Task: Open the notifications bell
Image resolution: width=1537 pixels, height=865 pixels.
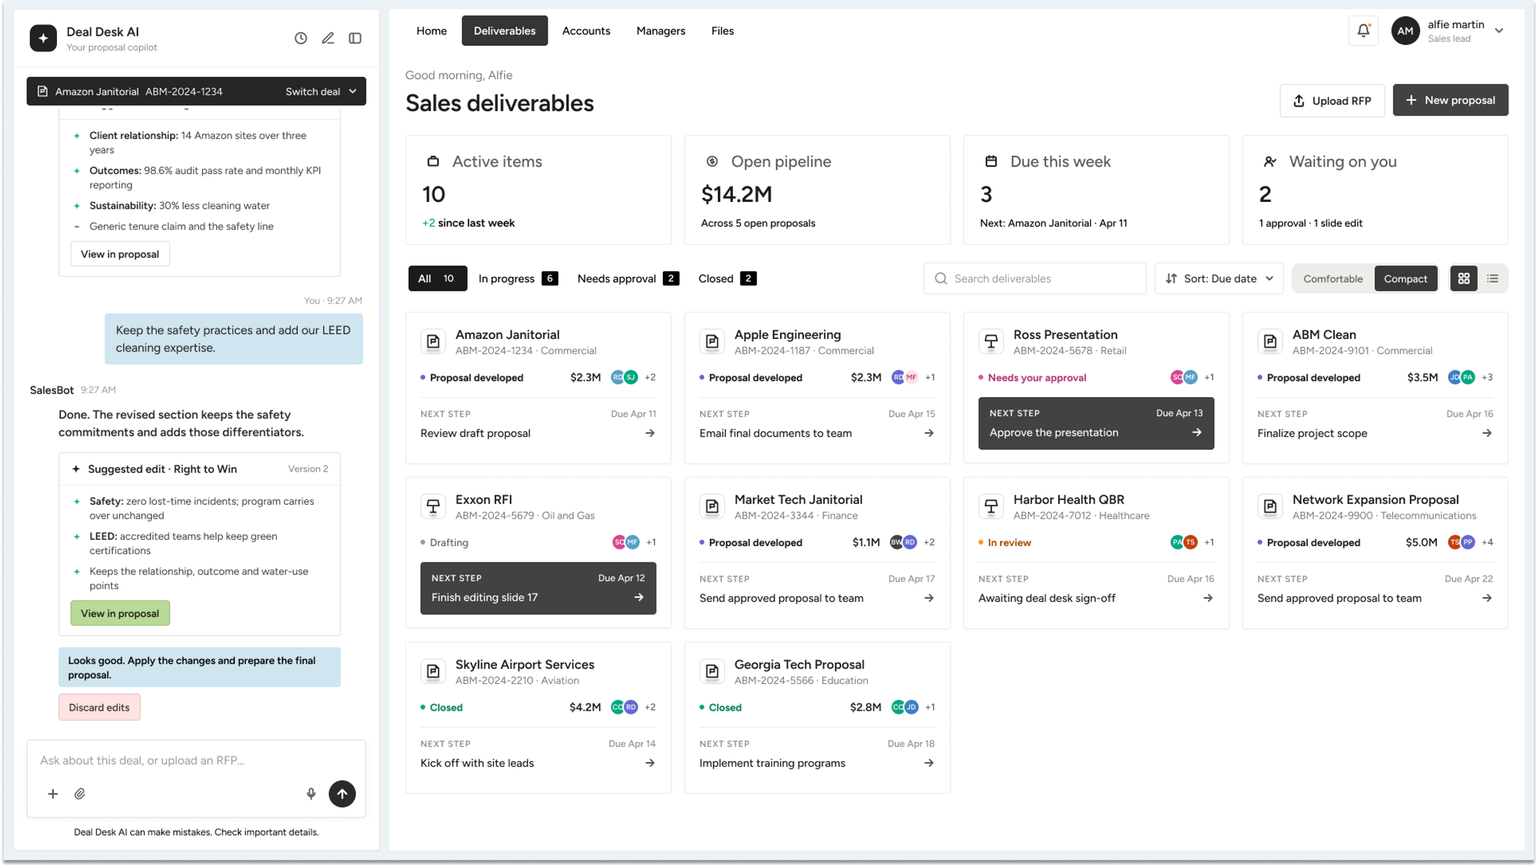Action: pyautogui.click(x=1363, y=31)
